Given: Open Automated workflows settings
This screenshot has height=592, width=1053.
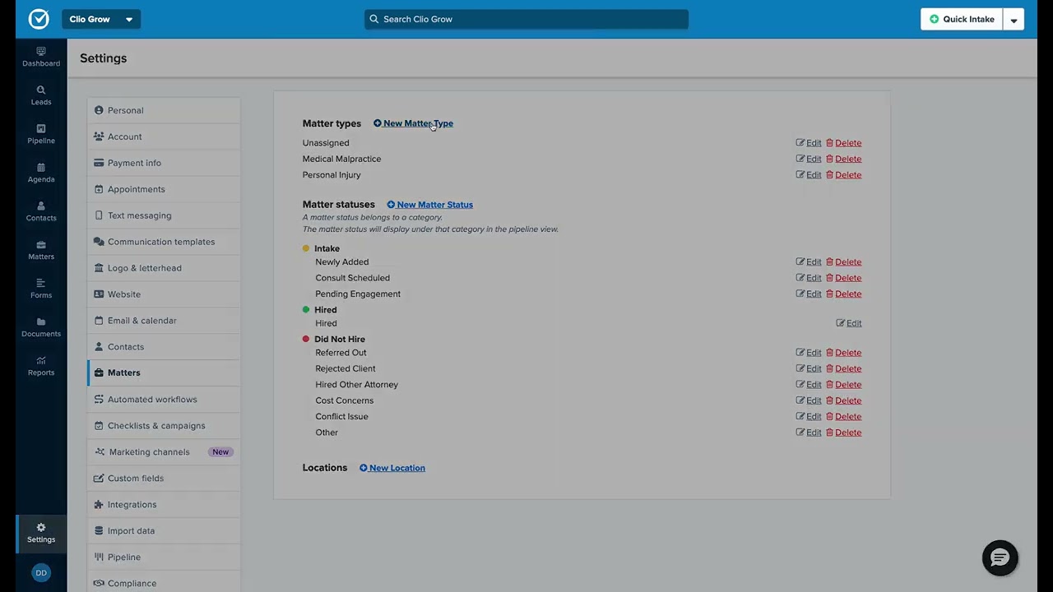Looking at the screenshot, I should tap(164, 400).
